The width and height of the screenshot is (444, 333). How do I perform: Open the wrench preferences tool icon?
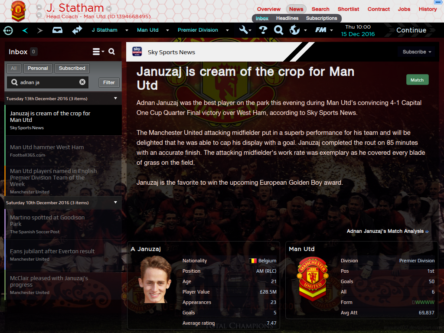pyautogui.click(x=244, y=30)
